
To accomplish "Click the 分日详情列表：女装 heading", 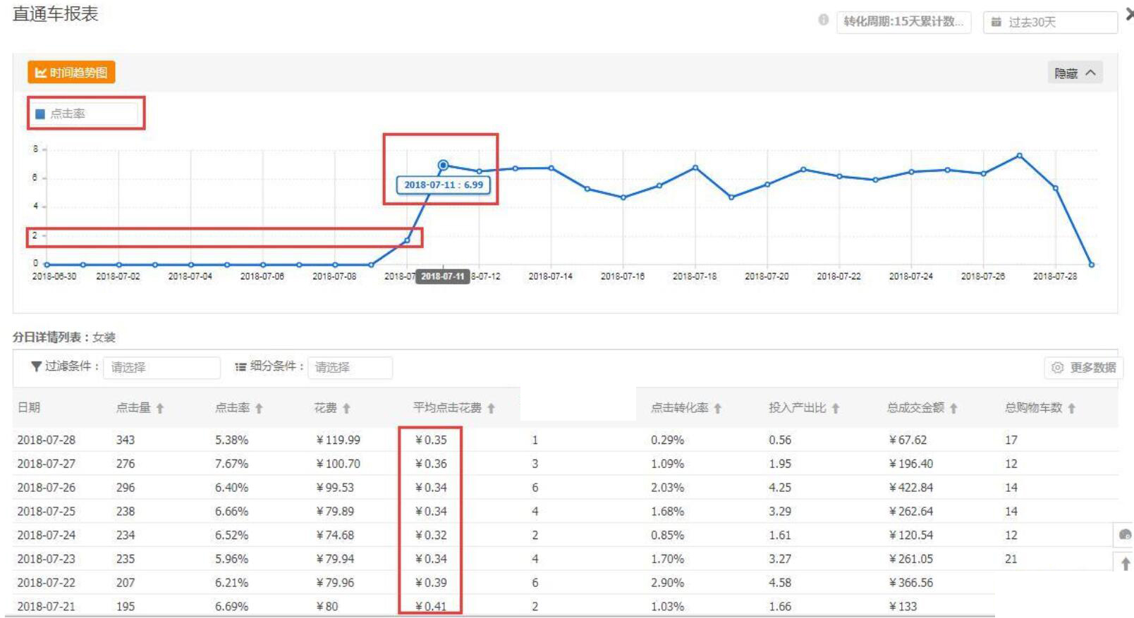I will pyautogui.click(x=64, y=338).
